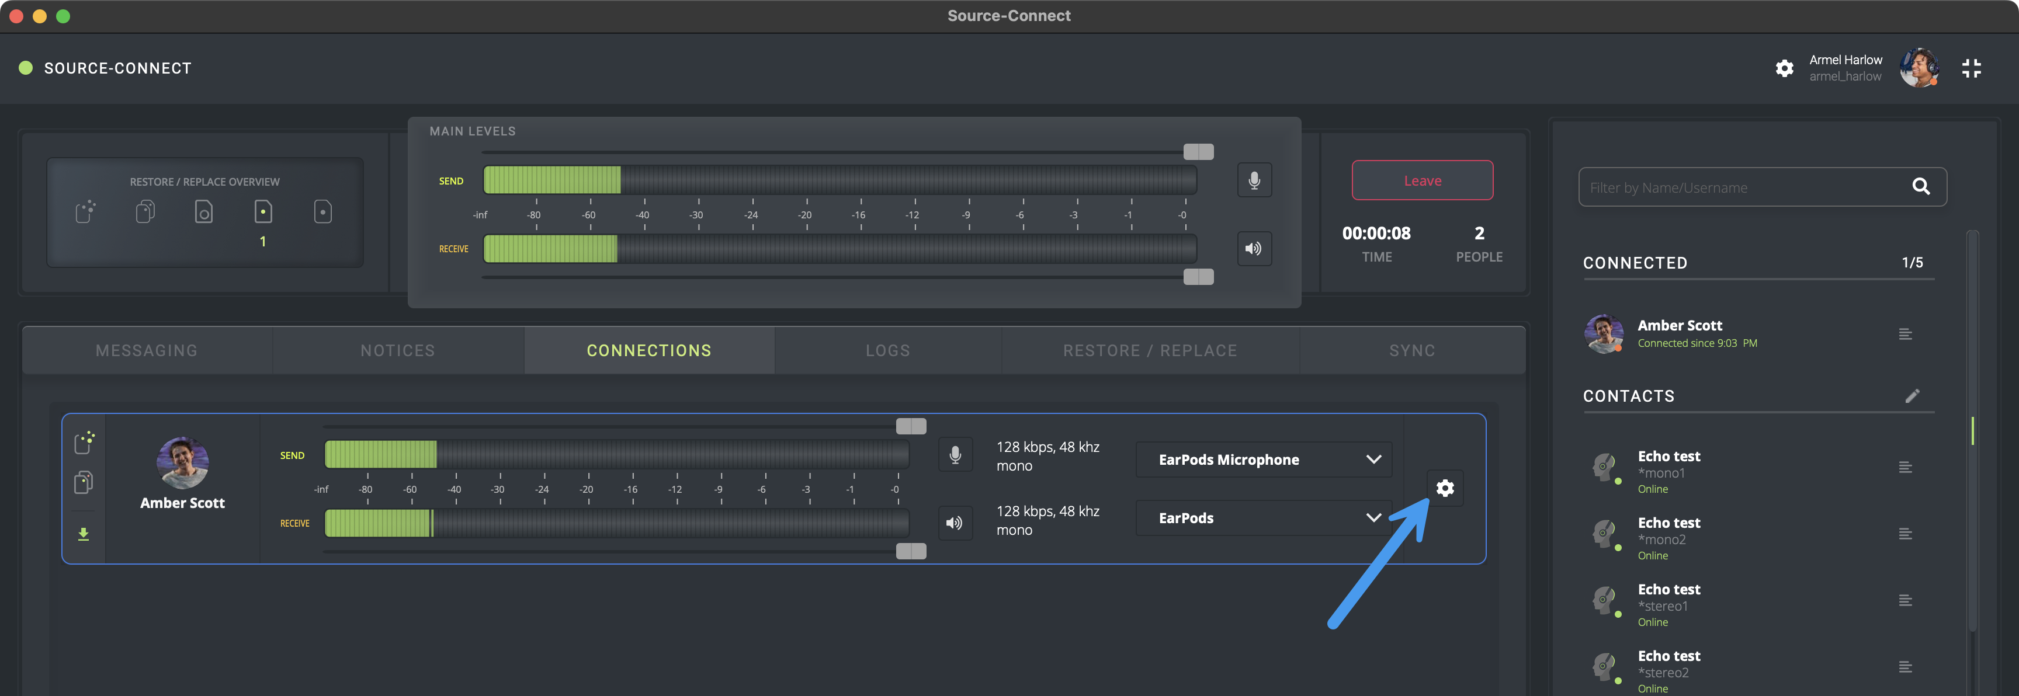This screenshot has height=696, width=2019.
Task: Open connection settings gear for Amber Scott
Action: click(x=1445, y=488)
